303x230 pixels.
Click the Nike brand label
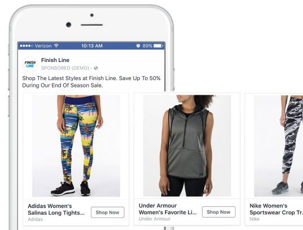[254, 219]
